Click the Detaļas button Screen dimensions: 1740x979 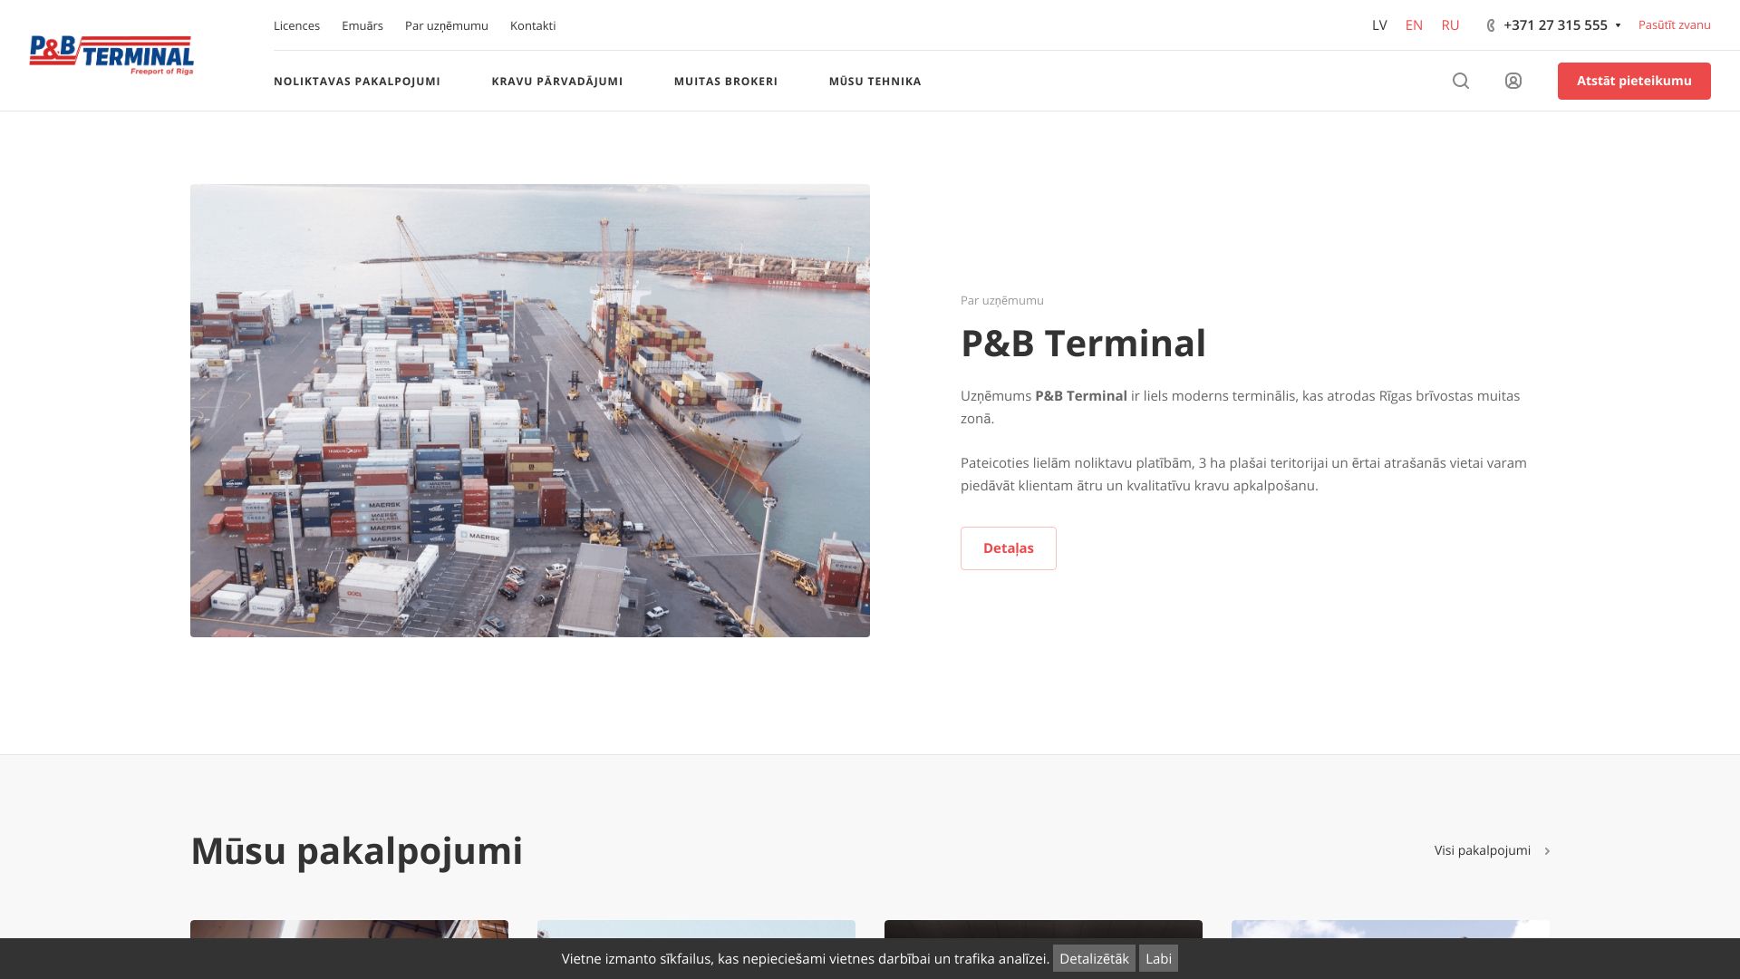coord(1008,548)
